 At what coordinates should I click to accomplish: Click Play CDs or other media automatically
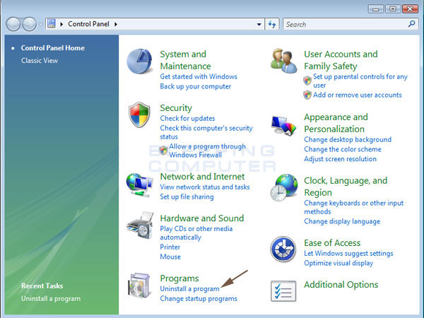(x=196, y=232)
